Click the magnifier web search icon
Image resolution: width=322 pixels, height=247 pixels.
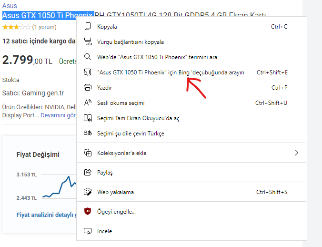88,57
